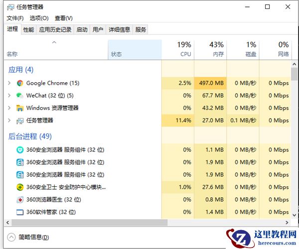This screenshot has width=299, height=249.
Task: Click the WeChat process icon
Action: tap(20, 96)
